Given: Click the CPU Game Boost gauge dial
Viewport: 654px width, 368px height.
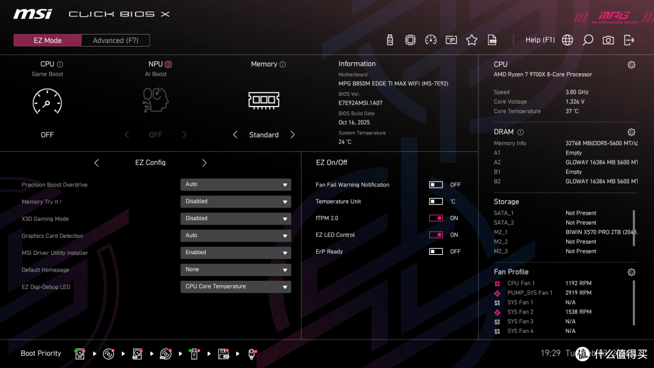Looking at the screenshot, I should [x=47, y=101].
